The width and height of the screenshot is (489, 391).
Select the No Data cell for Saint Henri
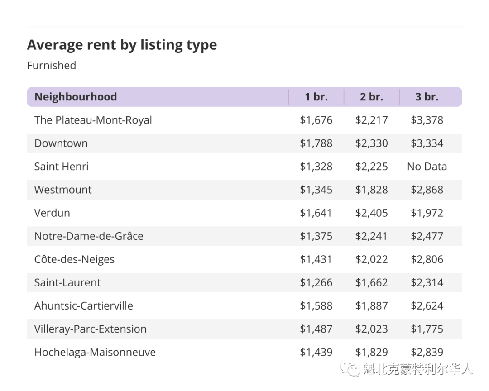tap(427, 167)
